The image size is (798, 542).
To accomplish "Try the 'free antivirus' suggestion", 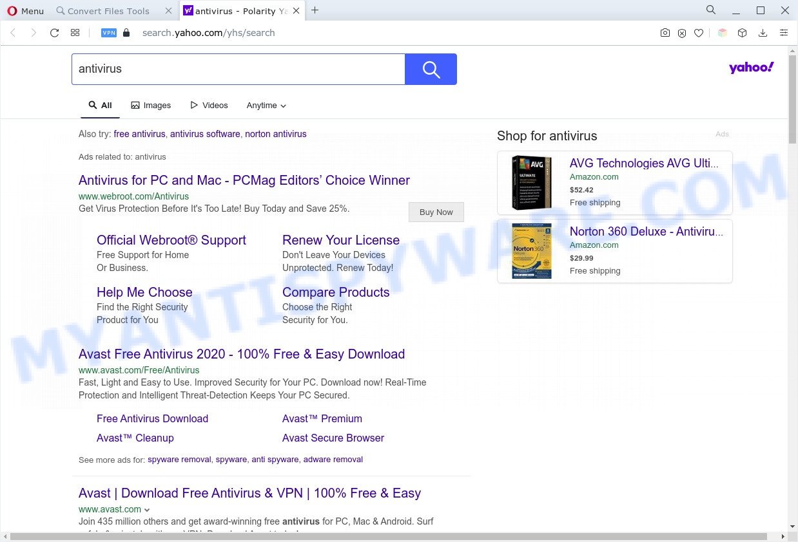I will tap(139, 134).
